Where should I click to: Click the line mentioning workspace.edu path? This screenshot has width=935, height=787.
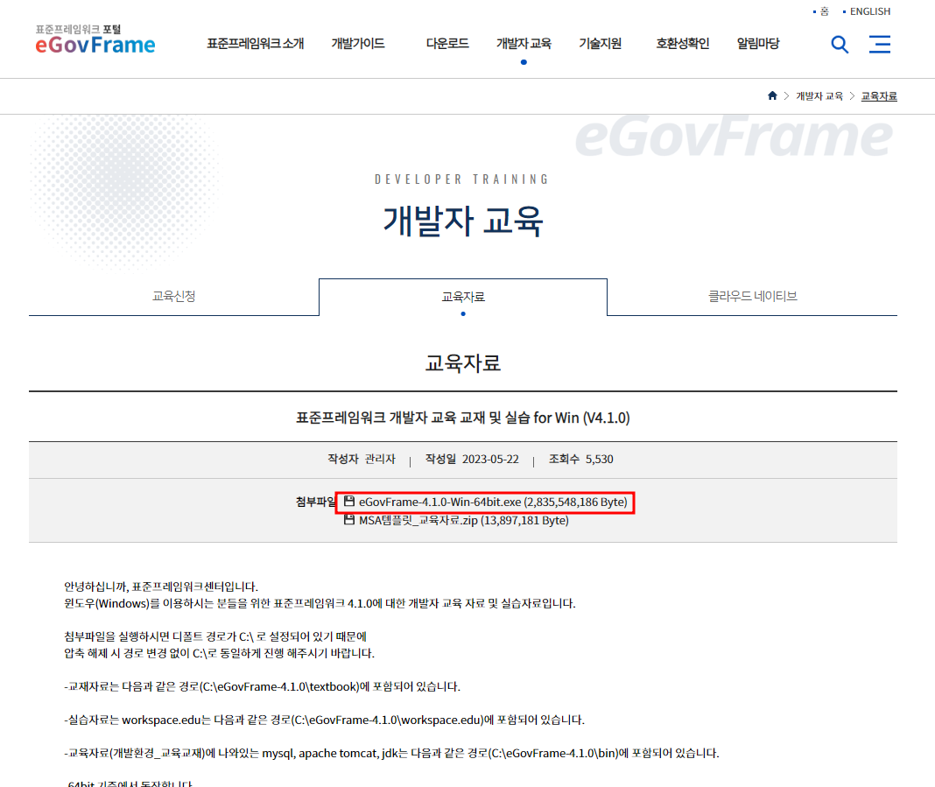pos(325,720)
